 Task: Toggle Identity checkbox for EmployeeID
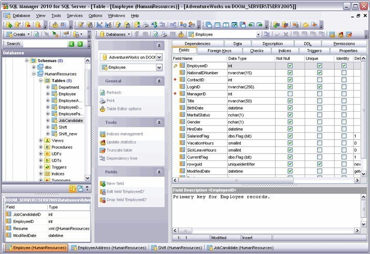click(x=344, y=66)
